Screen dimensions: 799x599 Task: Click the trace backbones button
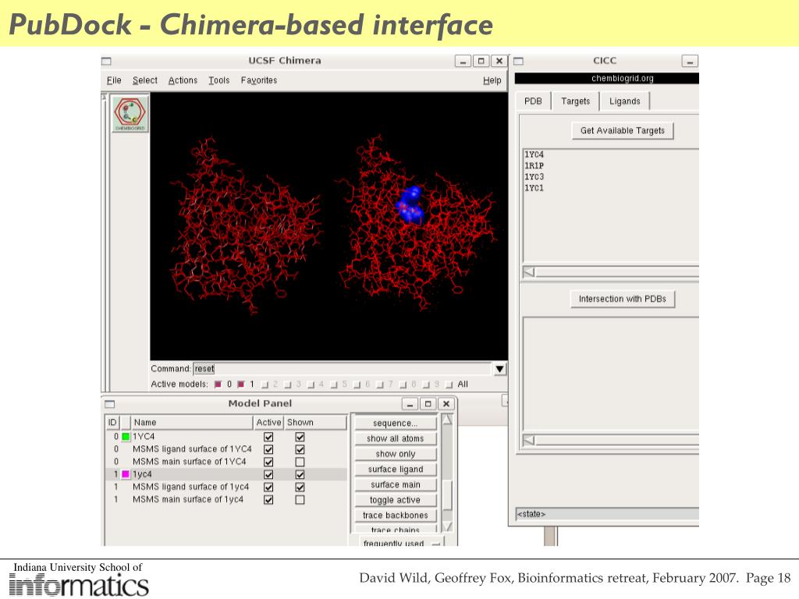(x=396, y=515)
